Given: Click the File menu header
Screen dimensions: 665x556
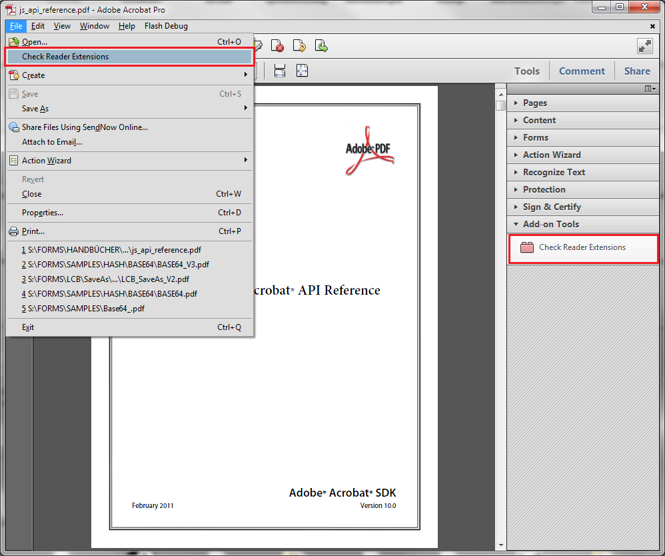Looking at the screenshot, I should [16, 26].
